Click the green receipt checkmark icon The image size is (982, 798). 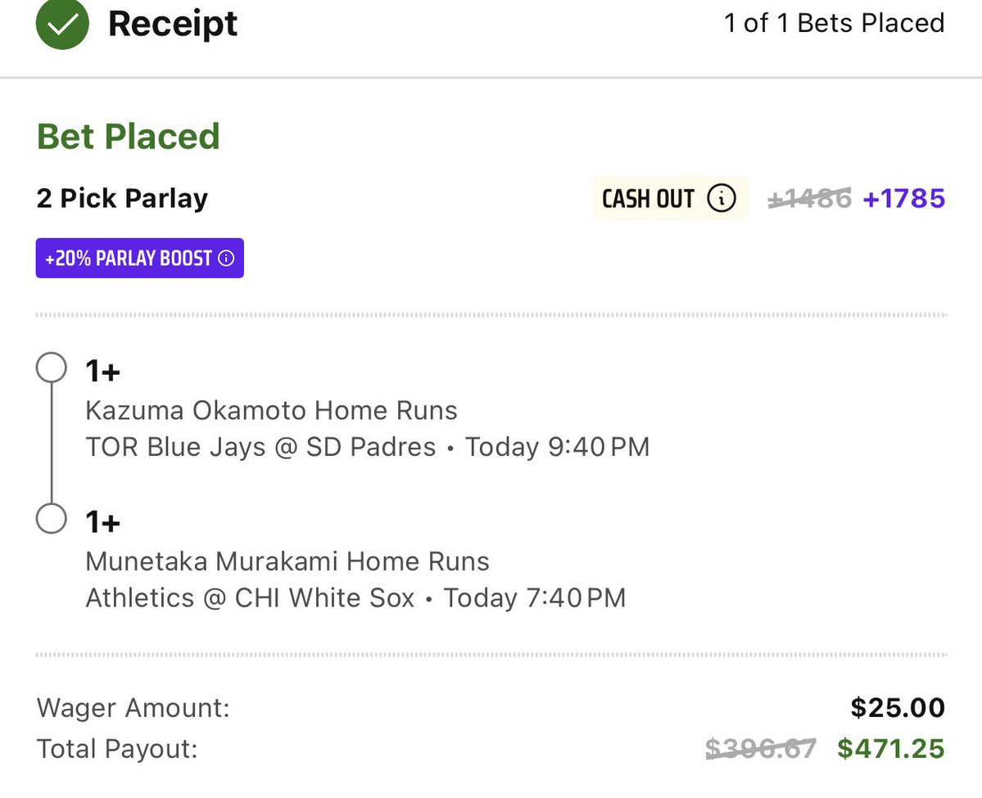[x=62, y=23]
